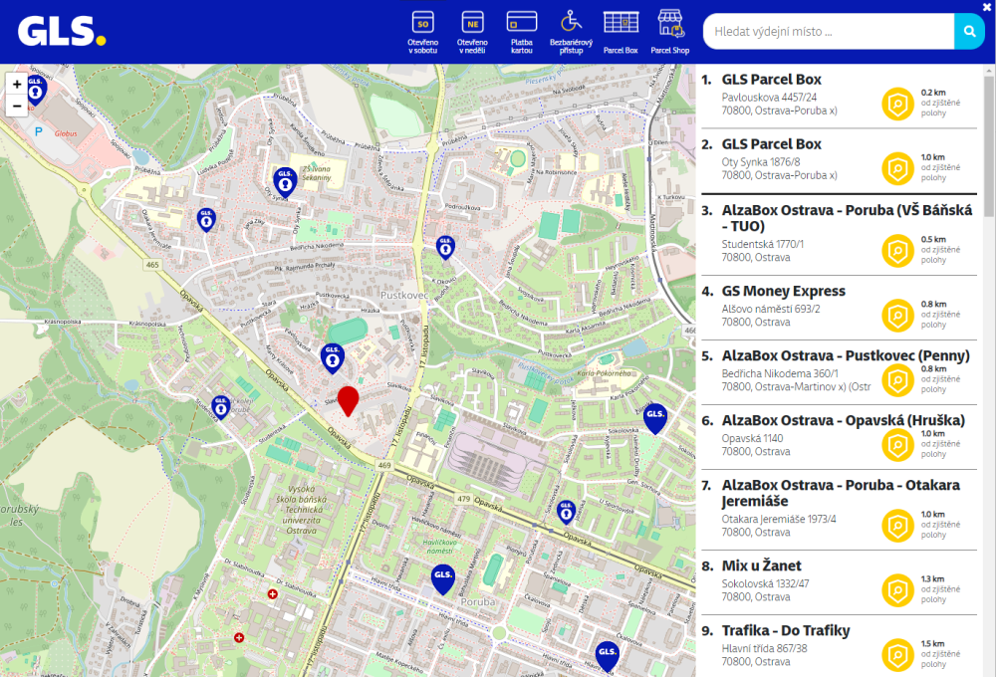Viewport: 996px width, 677px height.
Task: Click address 'Hlavní třída 867/38'
Action: pyautogui.click(x=764, y=648)
